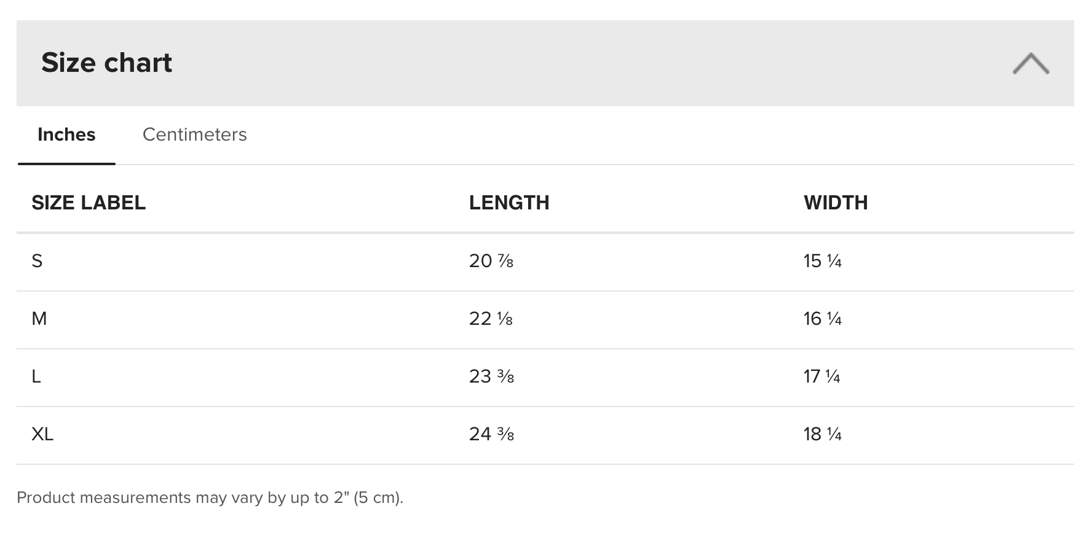Select the S size row label
This screenshot has height=533, width=1092.
37,261
